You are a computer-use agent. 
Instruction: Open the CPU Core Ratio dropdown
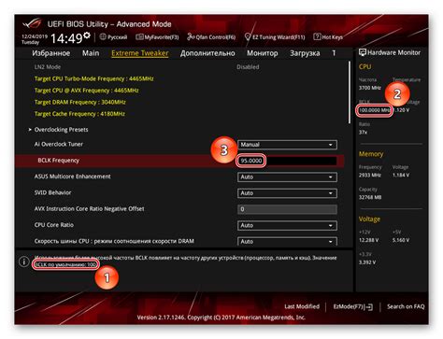coord(287,225)
